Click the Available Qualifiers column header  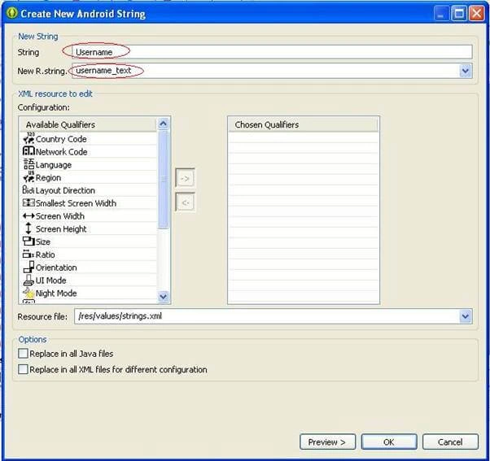(88, 124)
